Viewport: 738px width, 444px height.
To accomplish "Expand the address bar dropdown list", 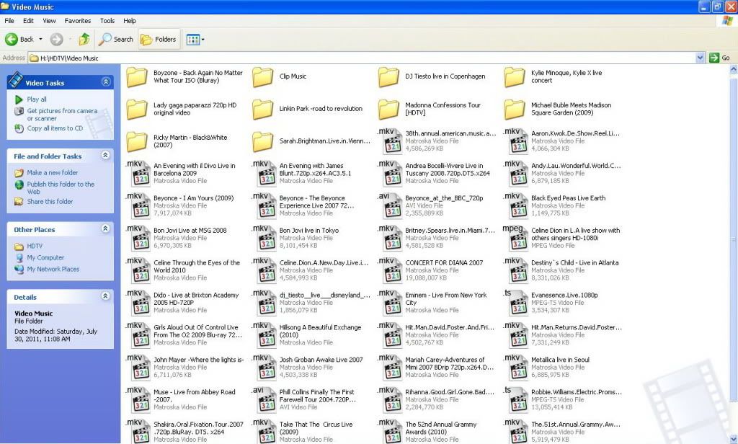I will pos(700,58).
